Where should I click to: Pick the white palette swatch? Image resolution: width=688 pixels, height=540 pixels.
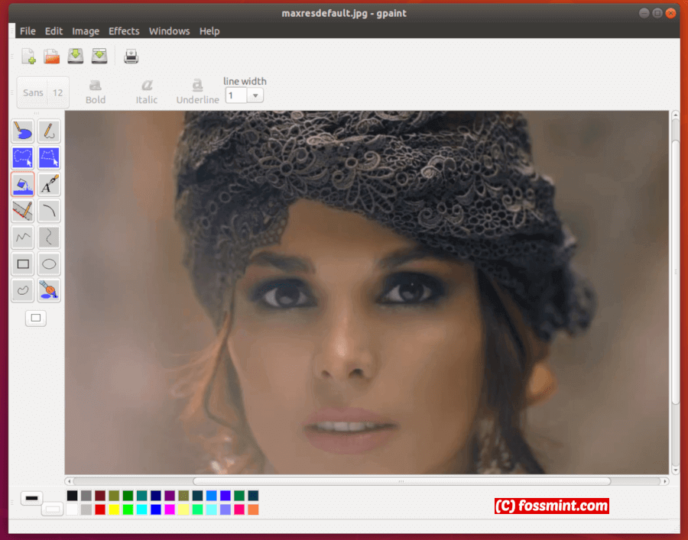pos(72,509)
